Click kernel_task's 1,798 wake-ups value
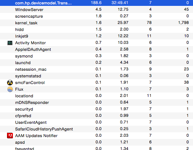193x150 pixels. coord(183,22)
